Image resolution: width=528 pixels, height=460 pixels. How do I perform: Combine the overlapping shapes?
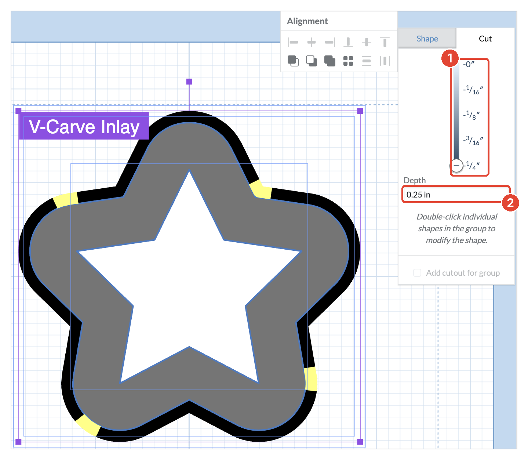(x=330, y=61)
